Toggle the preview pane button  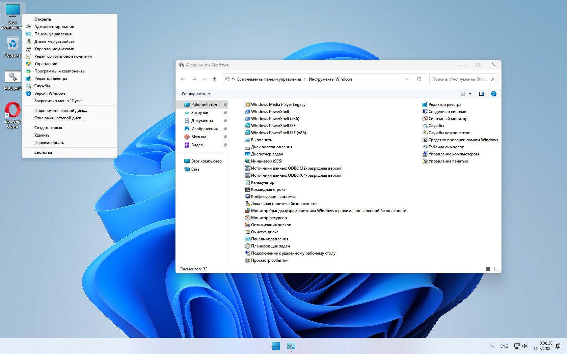coord(481,94)
